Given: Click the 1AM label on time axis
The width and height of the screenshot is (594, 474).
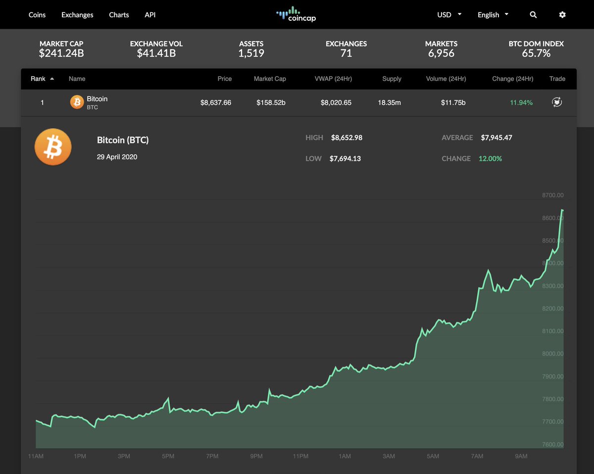Looking at the screenshot, I should (x=345, y=456).
